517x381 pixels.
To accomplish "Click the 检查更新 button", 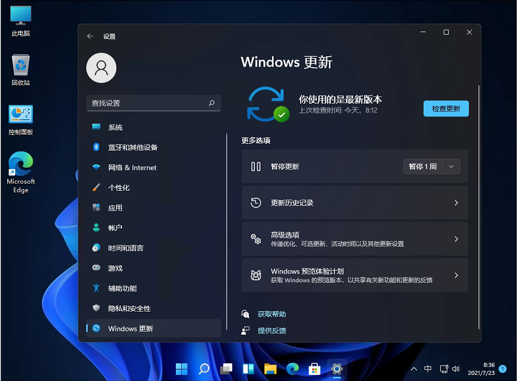I will point(446,109).
